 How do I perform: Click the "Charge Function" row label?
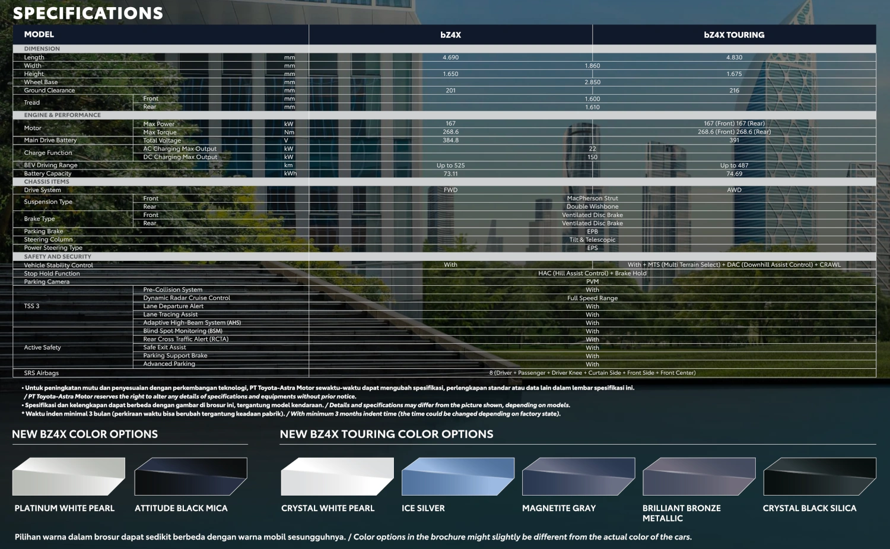point(48,153)
